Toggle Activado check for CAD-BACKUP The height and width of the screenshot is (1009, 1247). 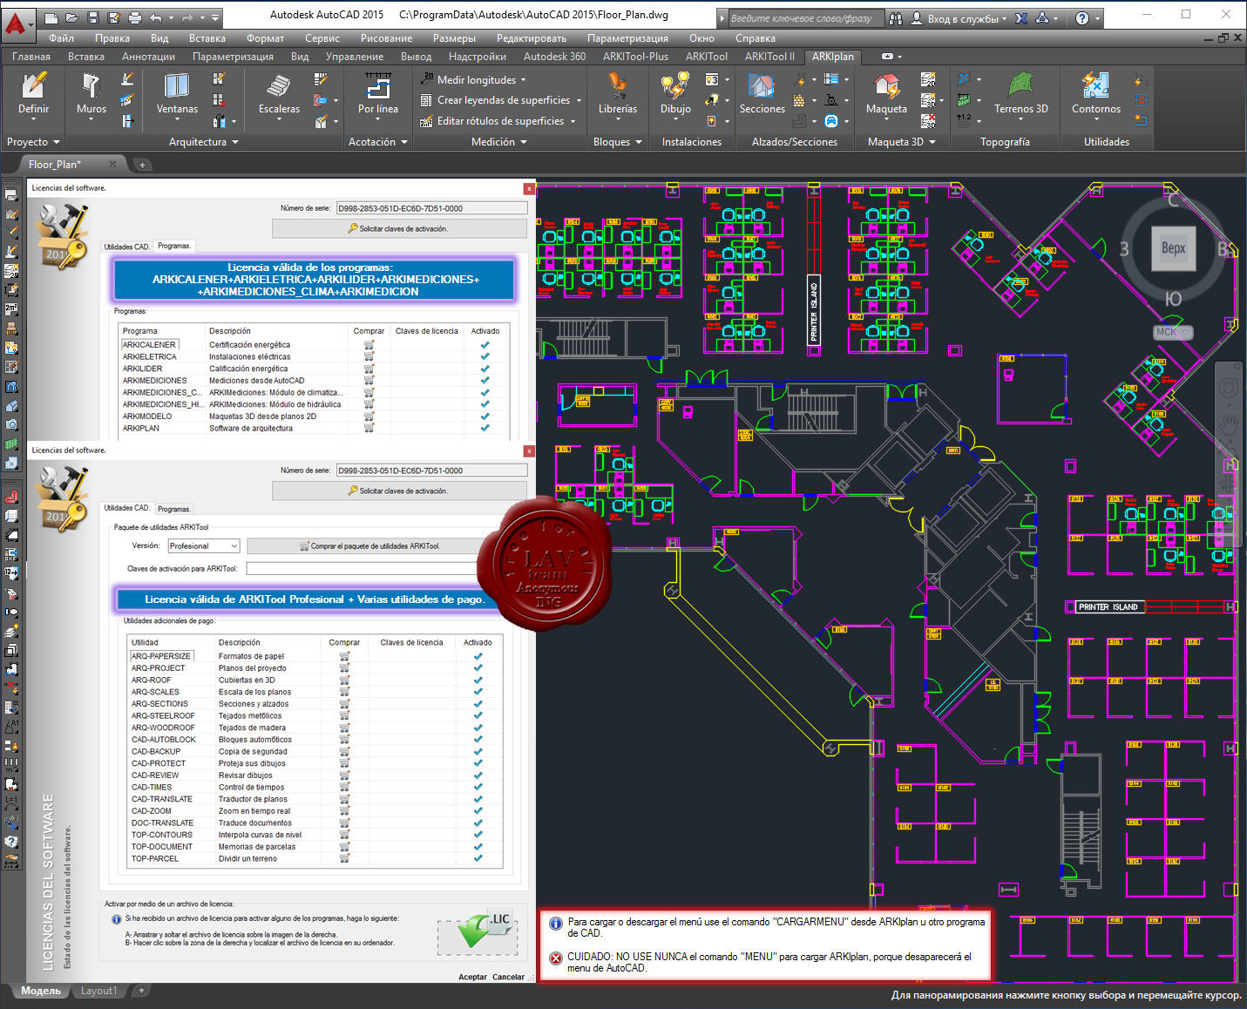[x=478, y=751]
